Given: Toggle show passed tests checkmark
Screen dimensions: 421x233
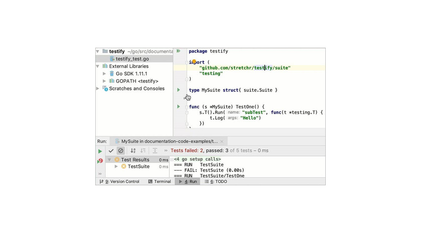Looking at the screenshot, I should click(x=111, y=151).
